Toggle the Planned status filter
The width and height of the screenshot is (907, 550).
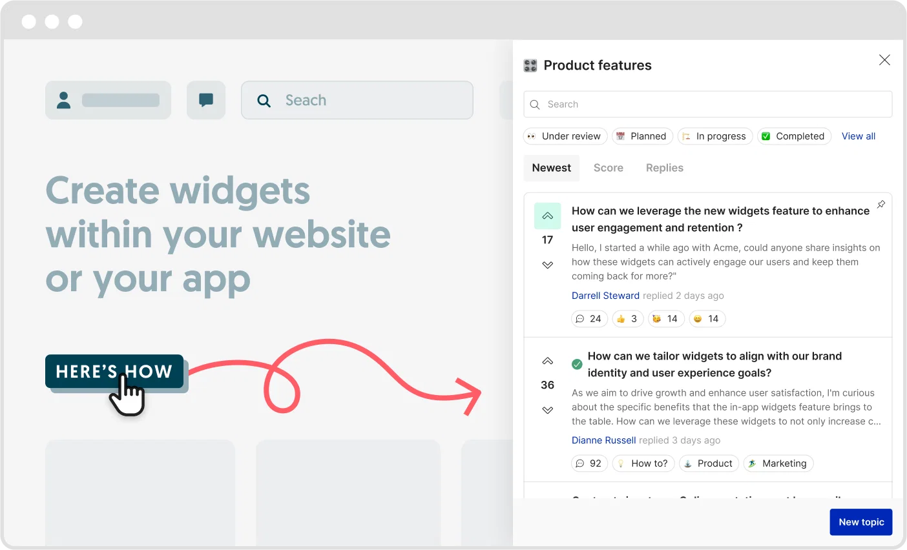coord(642,136)
